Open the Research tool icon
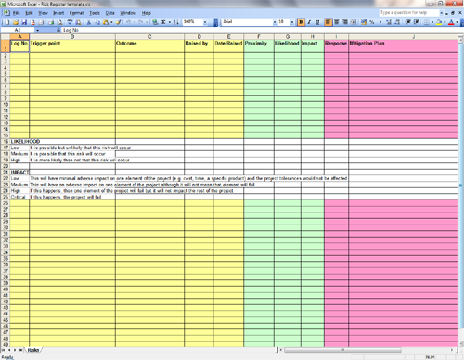The height and width of the screenshot is (360, 464). pos(78,22)
